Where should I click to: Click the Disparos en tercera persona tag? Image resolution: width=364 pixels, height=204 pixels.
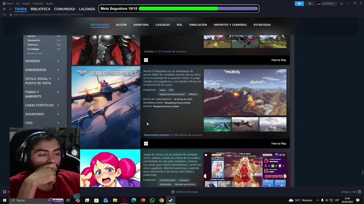click(172, 94)
